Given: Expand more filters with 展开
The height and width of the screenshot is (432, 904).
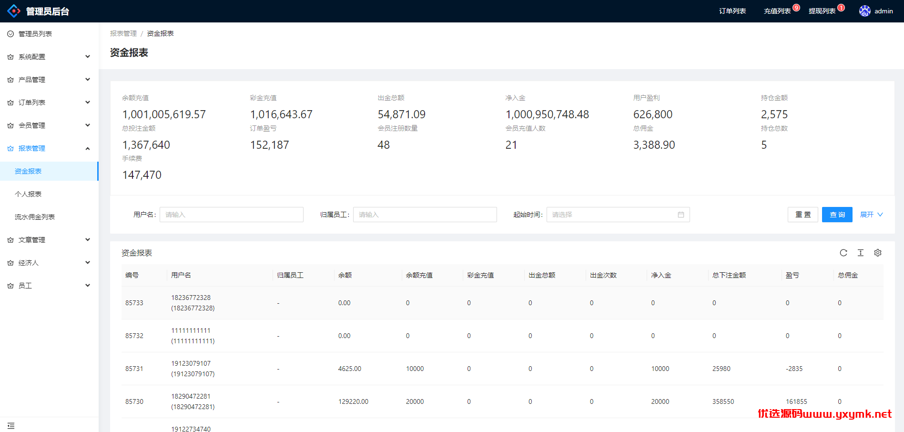Looking at the screenshot, I should 871,215.
